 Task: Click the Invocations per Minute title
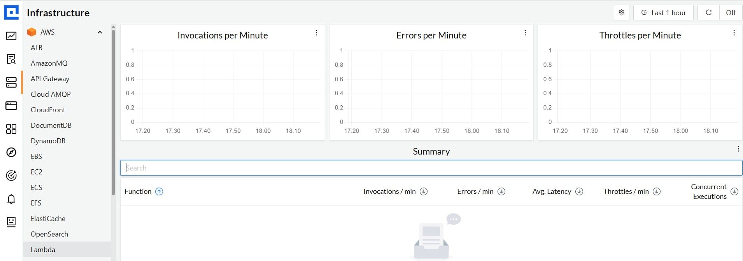[x=223, y=35]
